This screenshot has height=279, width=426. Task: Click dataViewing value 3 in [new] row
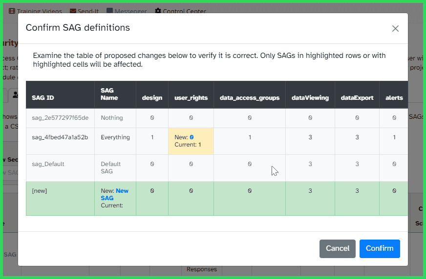point(310,191)
